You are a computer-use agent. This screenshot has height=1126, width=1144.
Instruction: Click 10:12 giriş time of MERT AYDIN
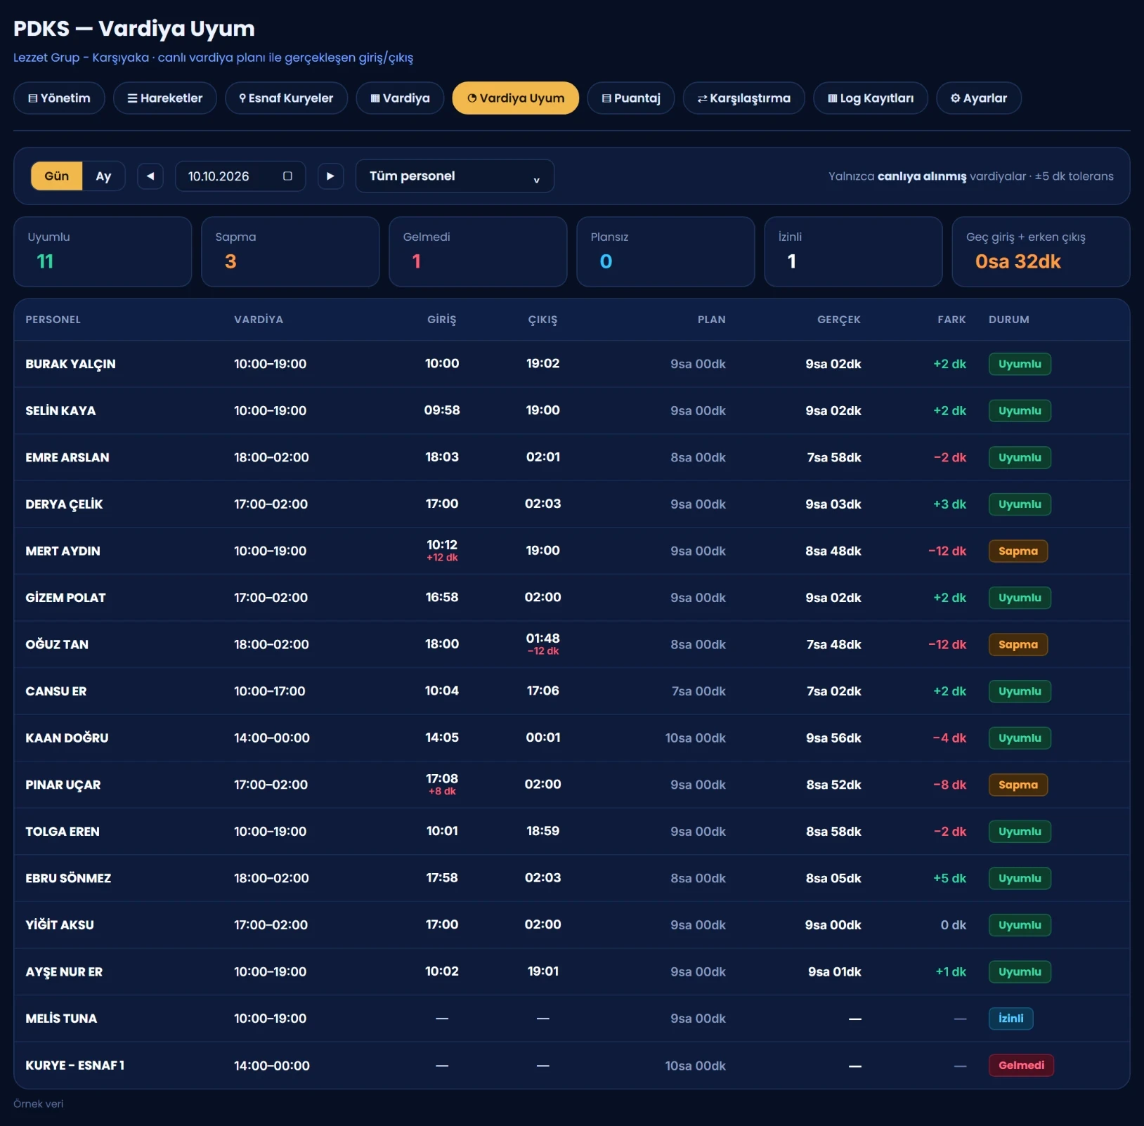442,545
